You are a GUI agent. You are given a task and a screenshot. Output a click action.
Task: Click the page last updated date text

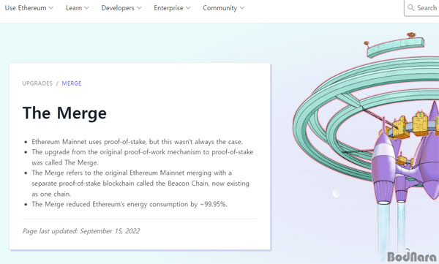point(81,231)
